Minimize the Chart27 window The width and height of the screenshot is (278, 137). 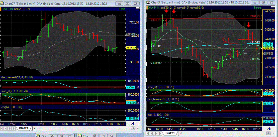(x=119, y=3)
